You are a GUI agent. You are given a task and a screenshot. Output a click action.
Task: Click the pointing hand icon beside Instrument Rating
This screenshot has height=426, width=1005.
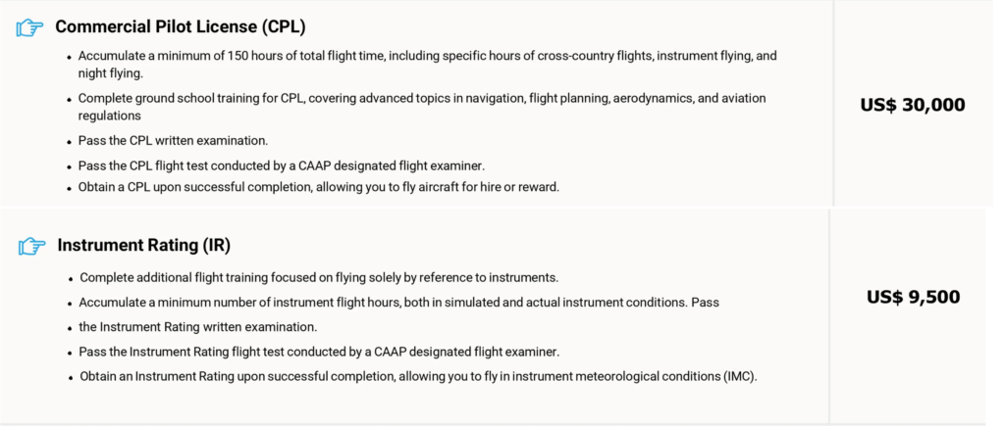[x=32, y=246]
